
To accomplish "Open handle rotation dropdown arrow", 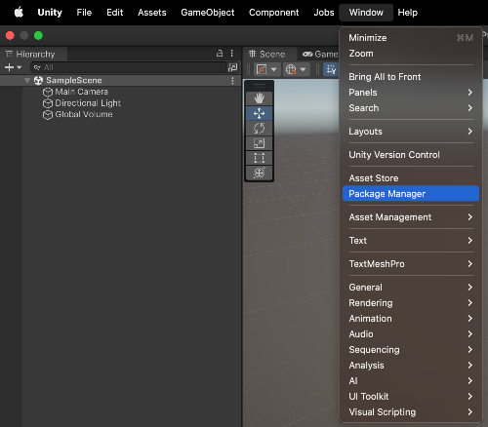I will (x=303, y=69).
